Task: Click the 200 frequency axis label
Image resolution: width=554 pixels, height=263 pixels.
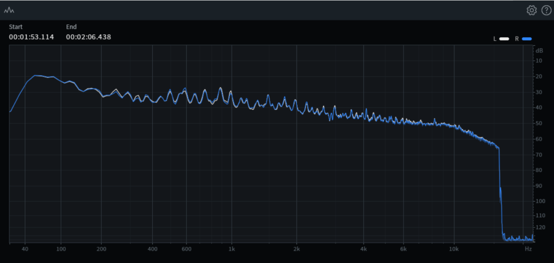Action: pyautogui.click(x=102, y=249)
